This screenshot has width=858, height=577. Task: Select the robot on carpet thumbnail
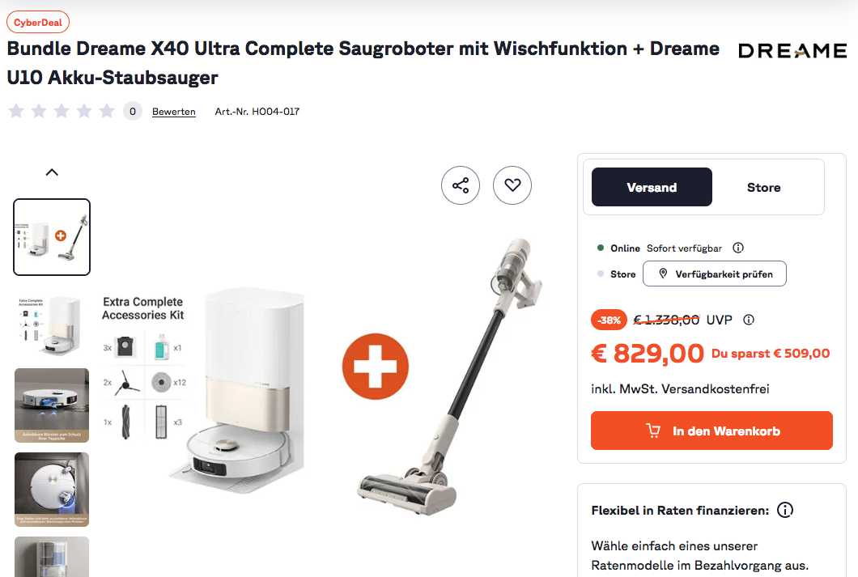(52, 405)
